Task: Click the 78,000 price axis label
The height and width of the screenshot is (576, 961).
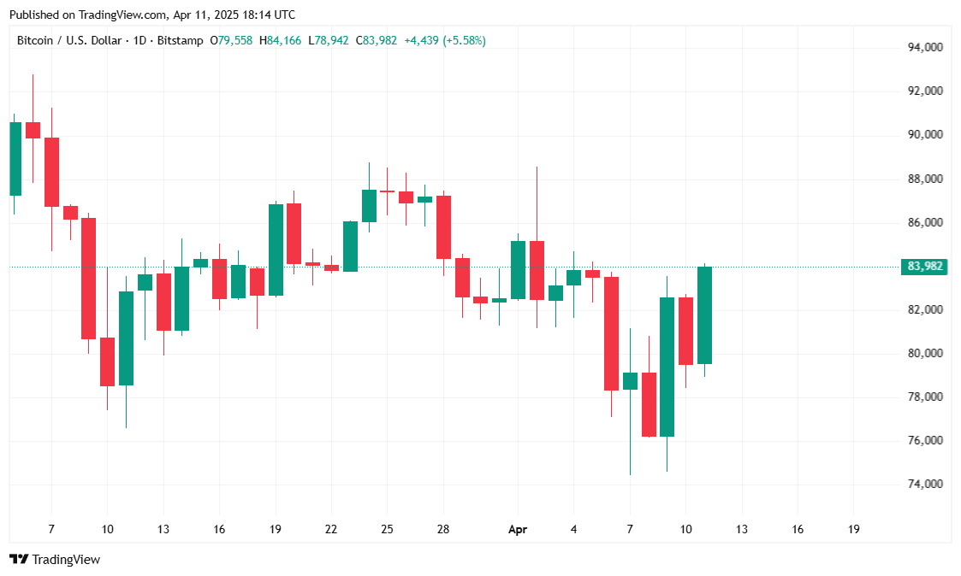Action: pyautogui.click(x=925, y=397)
